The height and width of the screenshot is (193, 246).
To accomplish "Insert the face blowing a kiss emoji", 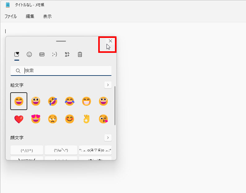I will (103, 119).
